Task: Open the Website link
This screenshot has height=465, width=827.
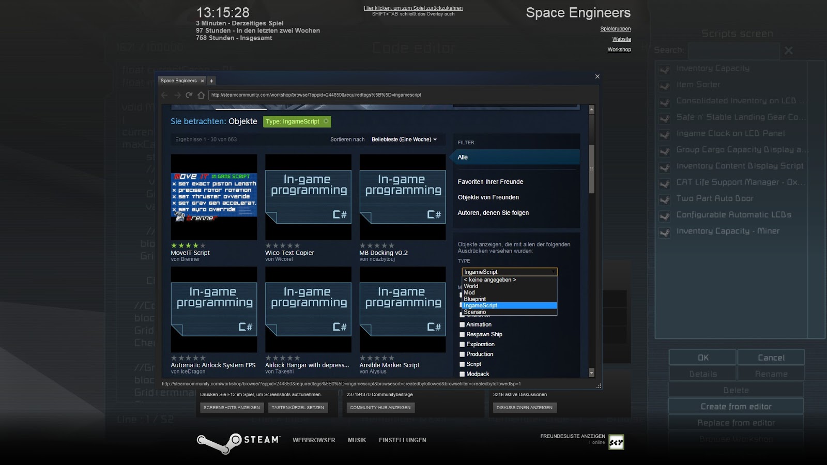Action: pos(622,39)
